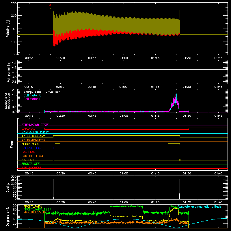Click the 00:45 time label under the Flags plot
This screenshot has height=231, width=231.
92,174
